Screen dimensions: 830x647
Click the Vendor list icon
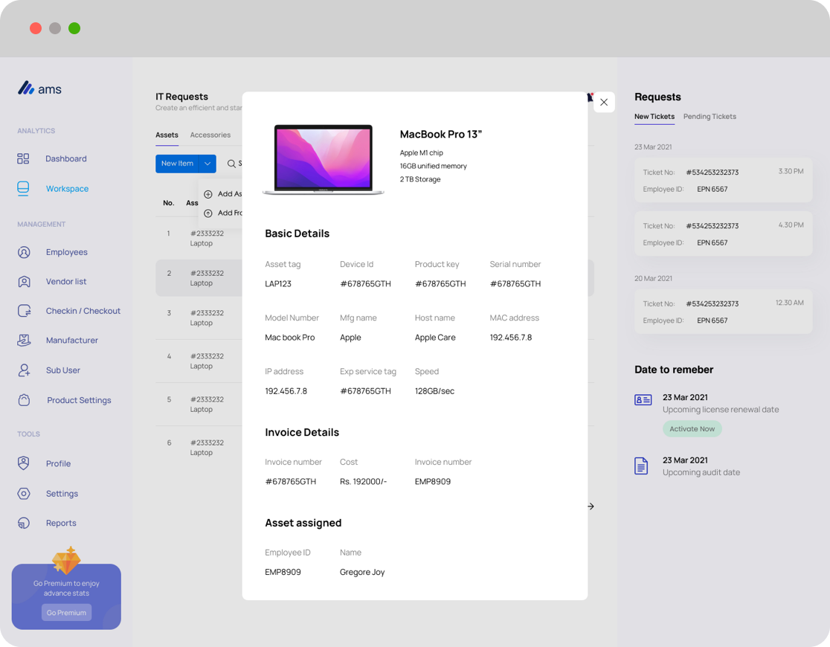(x=24, y=282)
